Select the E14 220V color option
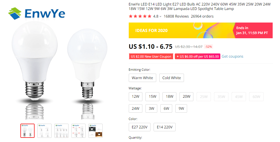280x142 pixels. (x=165, y=127)
